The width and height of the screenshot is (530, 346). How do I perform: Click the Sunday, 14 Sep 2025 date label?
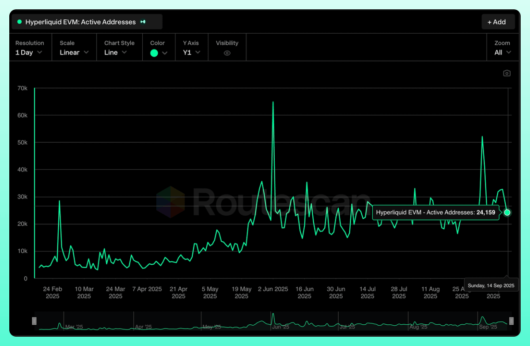(491, 286)
